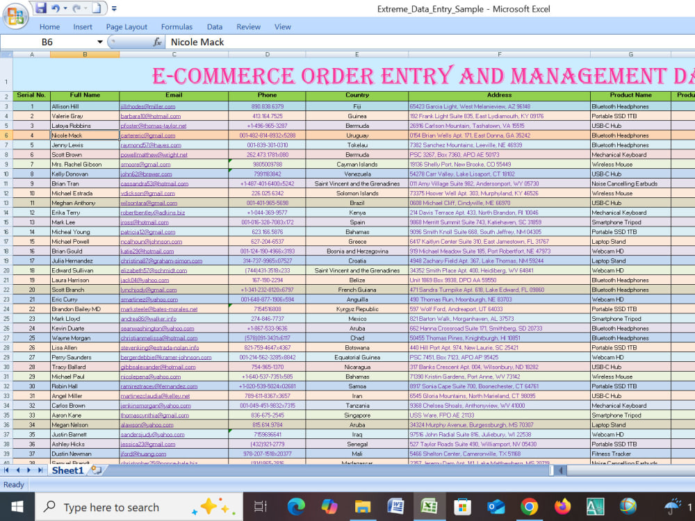Click the dashboard title in row 1
This screenshot has width=695, height=521.
[x=423, y=76]
